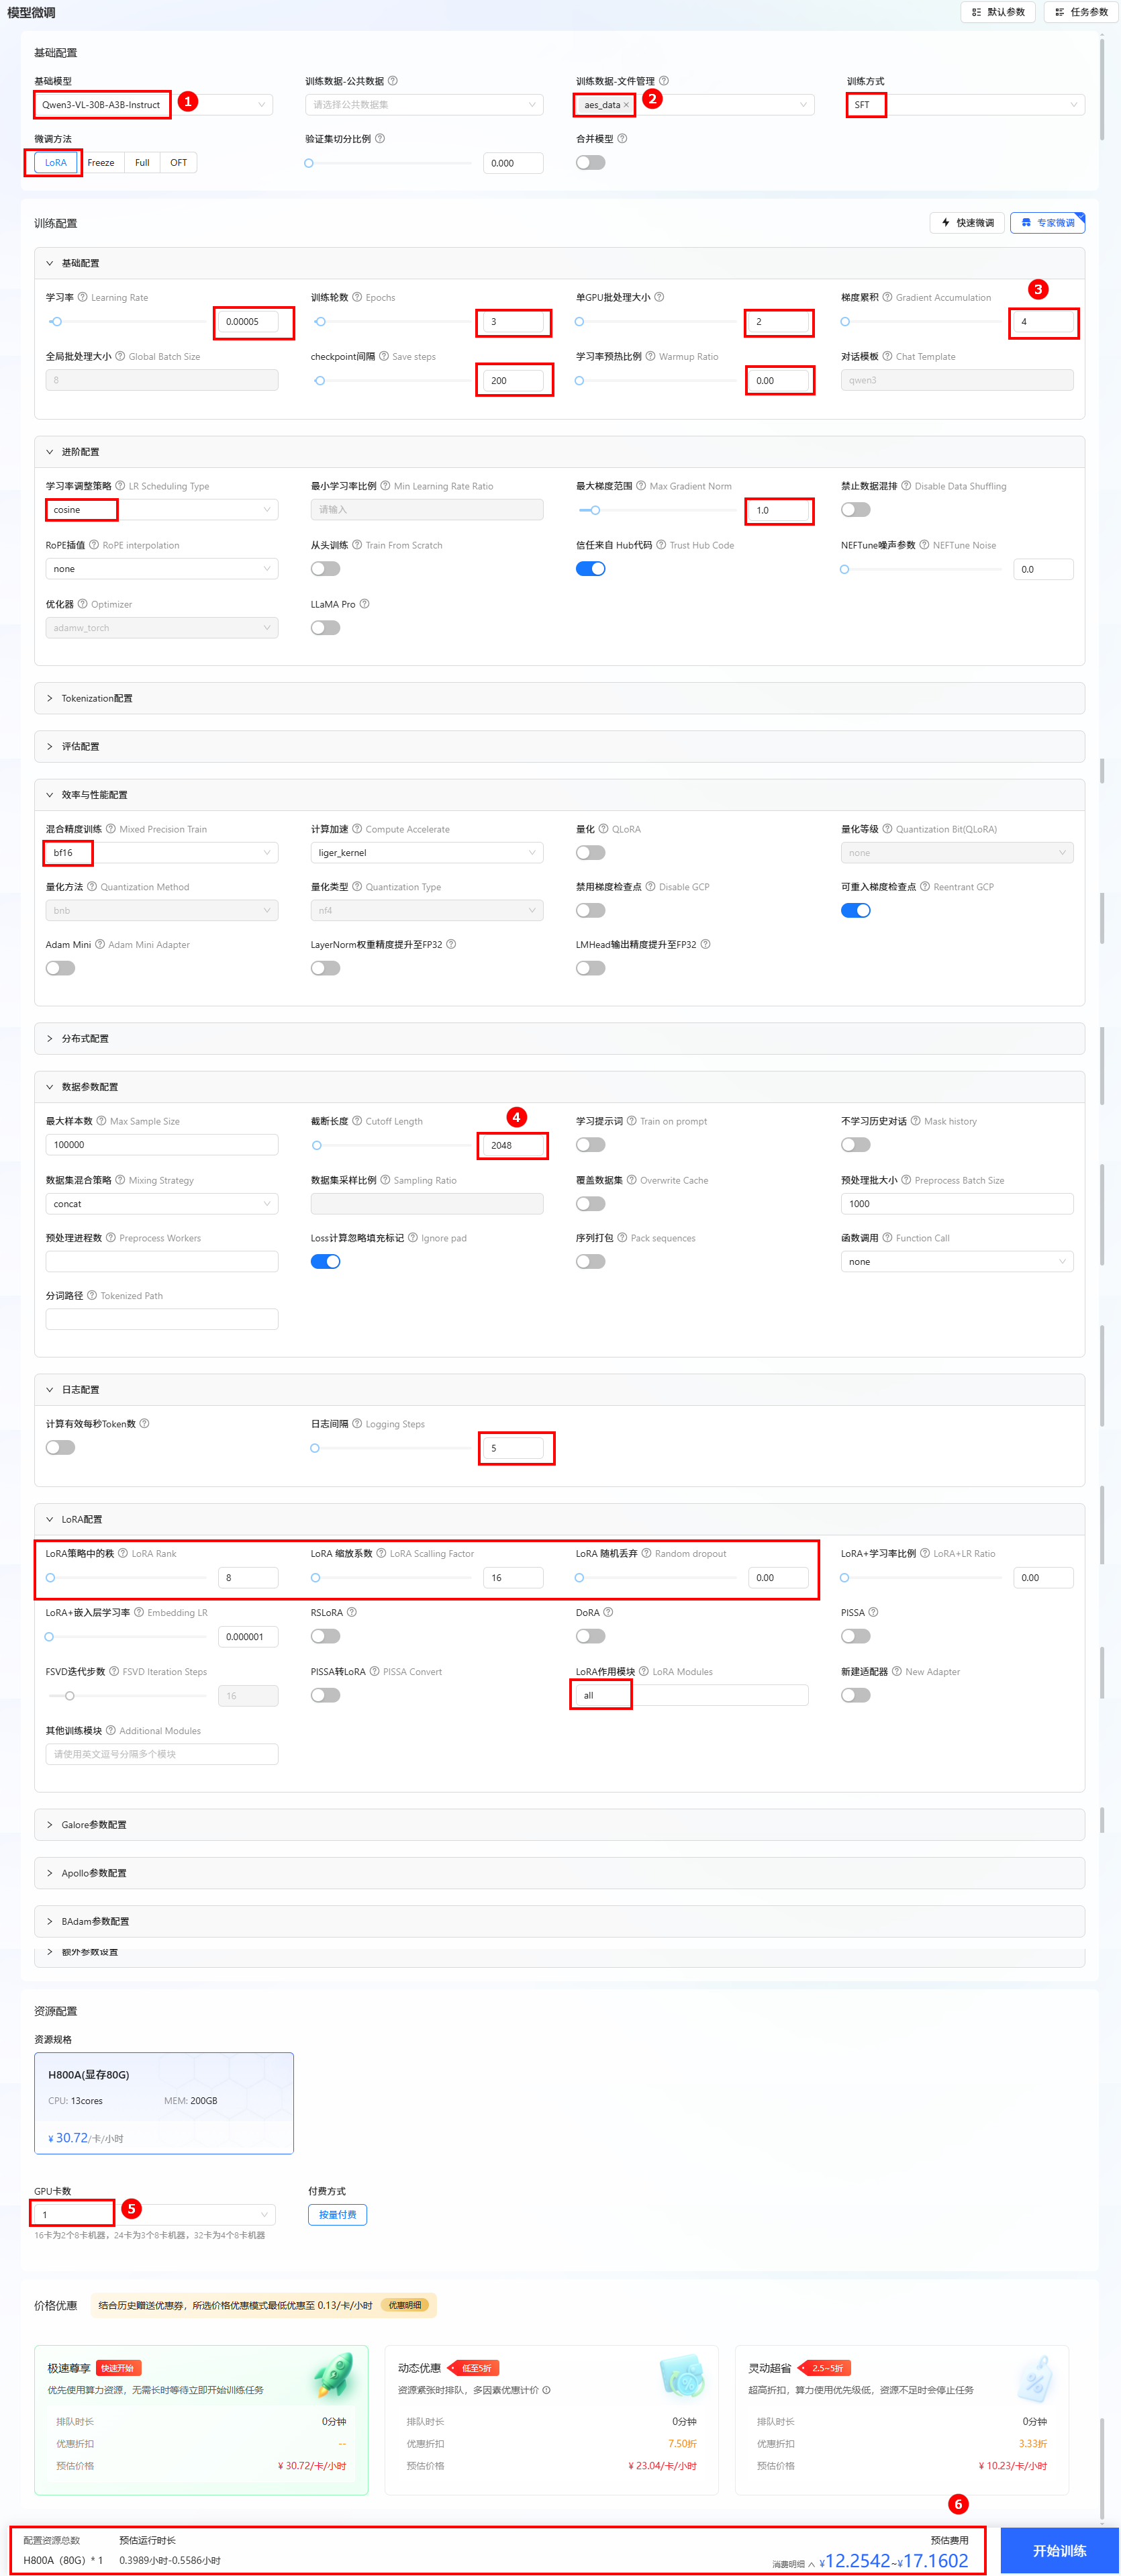This screenshot has width=1121, height=2576.
Task: Click the help icon beside Logging Steps
Action: 357,1424
